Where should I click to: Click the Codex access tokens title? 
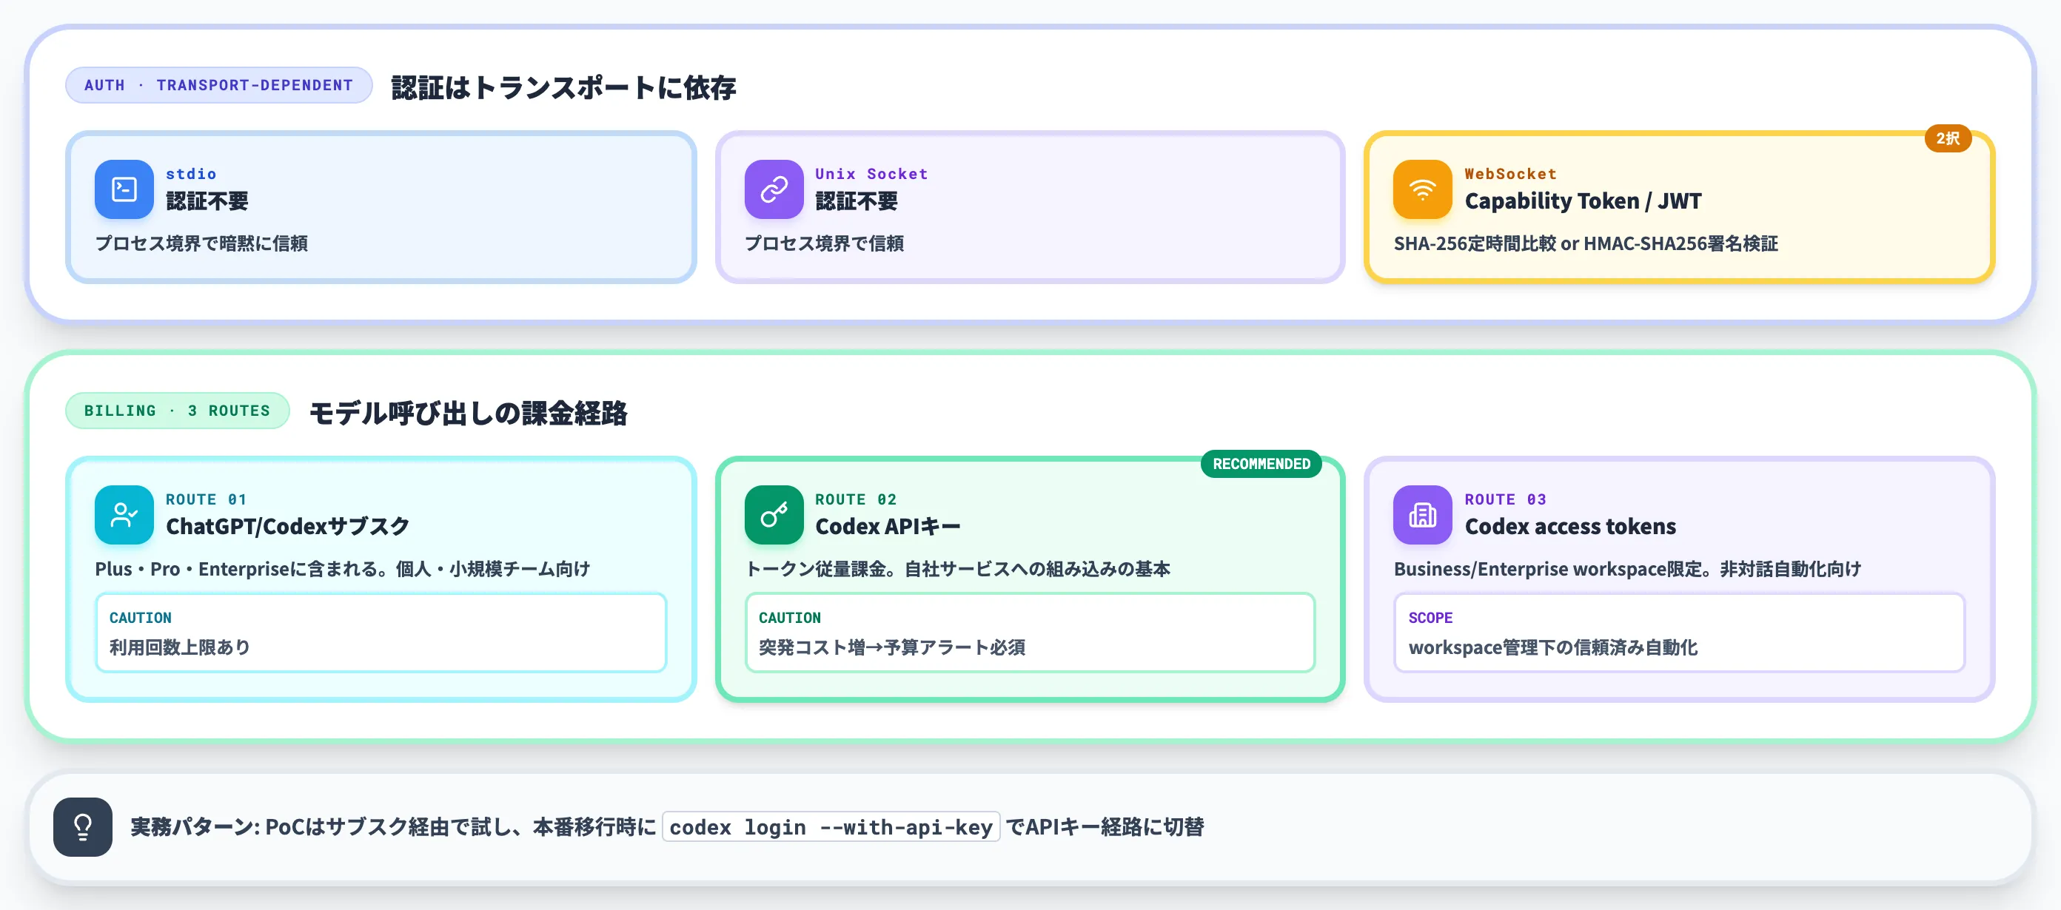coord(1569,526)
